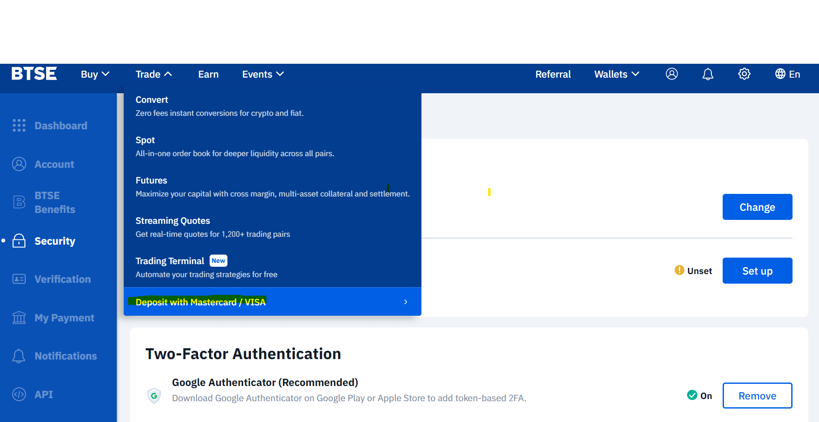
Task: Click the Download Google Authenticator description text
Action: tap(349, 398)
